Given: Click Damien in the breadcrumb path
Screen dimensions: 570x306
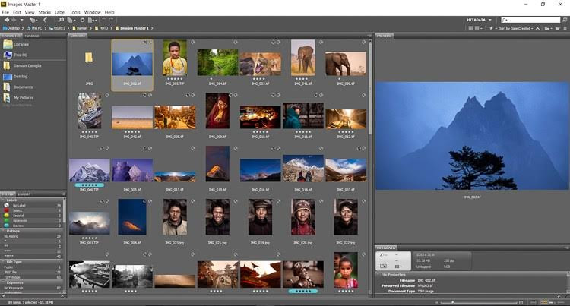Looking at the screenshot, I should click(x=81, y=28).
